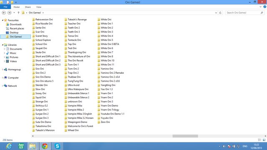Select the text 'Unbearable Silence 1'
This screenshot has height=150, width=267.
tap(78, 93)
